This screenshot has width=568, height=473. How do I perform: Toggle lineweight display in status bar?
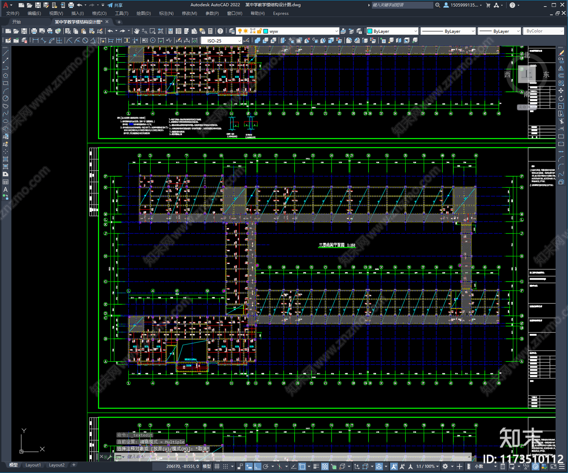point(316,466)
